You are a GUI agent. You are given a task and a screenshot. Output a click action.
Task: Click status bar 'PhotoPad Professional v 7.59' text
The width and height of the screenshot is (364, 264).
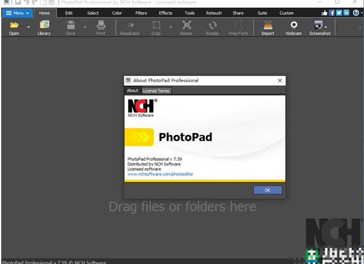coord(54,262)
